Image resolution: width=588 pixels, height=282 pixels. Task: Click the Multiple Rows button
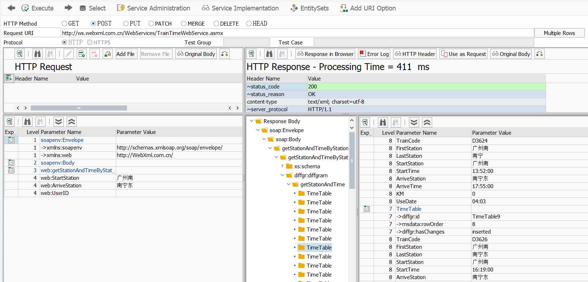point(559,33)
